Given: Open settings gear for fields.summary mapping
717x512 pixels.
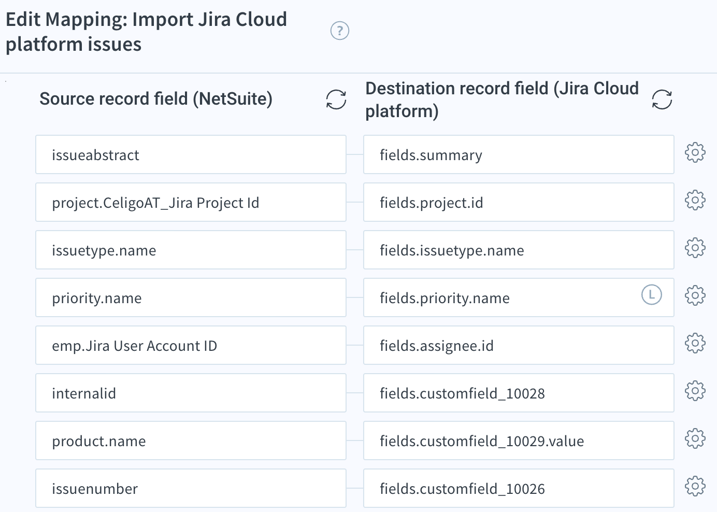Looking at the screenshot, I should [x=695, y=152].
